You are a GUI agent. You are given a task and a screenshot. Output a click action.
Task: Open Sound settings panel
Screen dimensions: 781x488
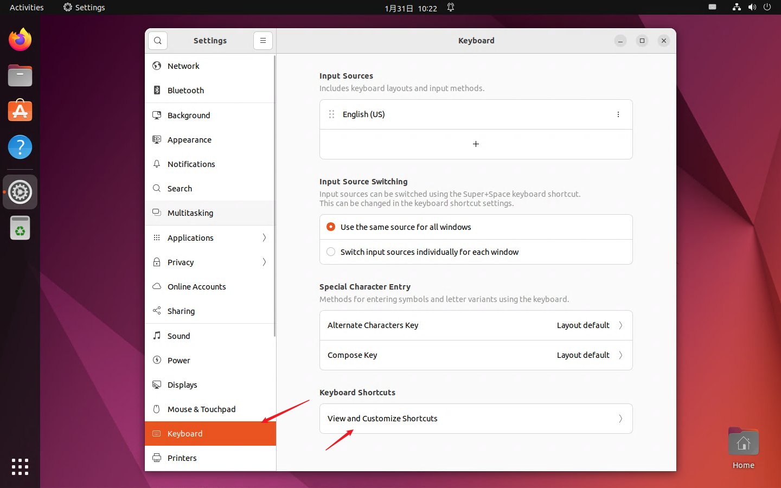click(x=210, y=336)
